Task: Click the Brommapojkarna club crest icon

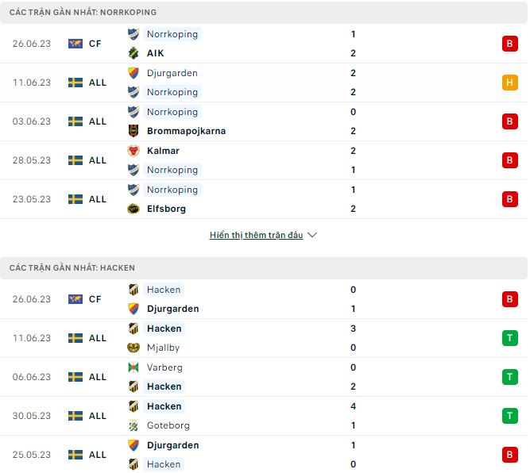Action: tap(133, 131)
